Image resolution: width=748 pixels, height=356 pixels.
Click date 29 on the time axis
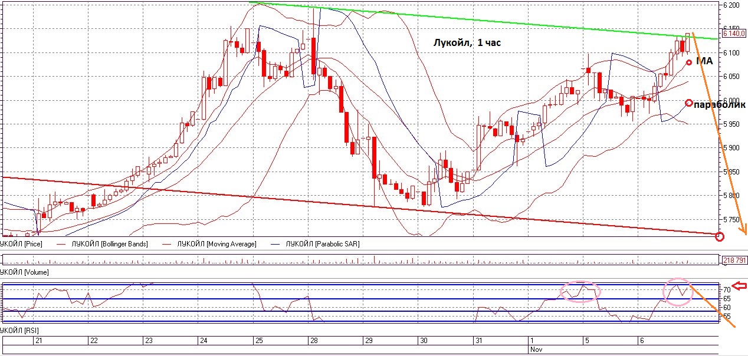click(368, 341)
